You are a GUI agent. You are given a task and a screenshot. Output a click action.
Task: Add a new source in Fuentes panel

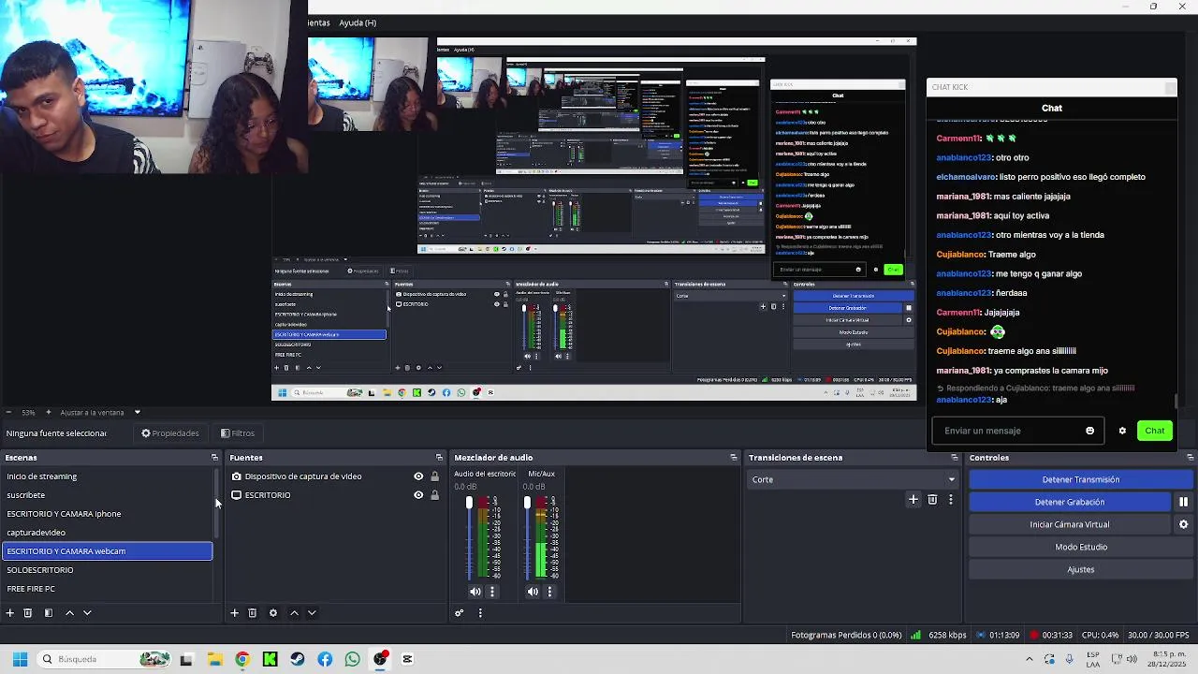235,613
